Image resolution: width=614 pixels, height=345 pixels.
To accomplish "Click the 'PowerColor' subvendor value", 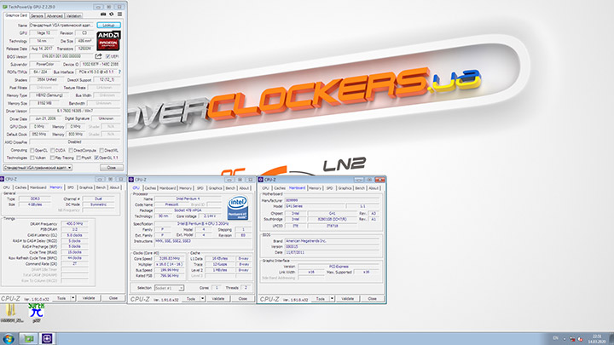I will [44, 64].
